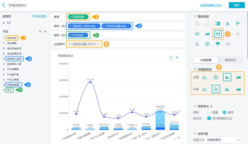This screenshot has height=144, width=248.
Task: Choose the pie chart type icon
Action: pos(197,44)
